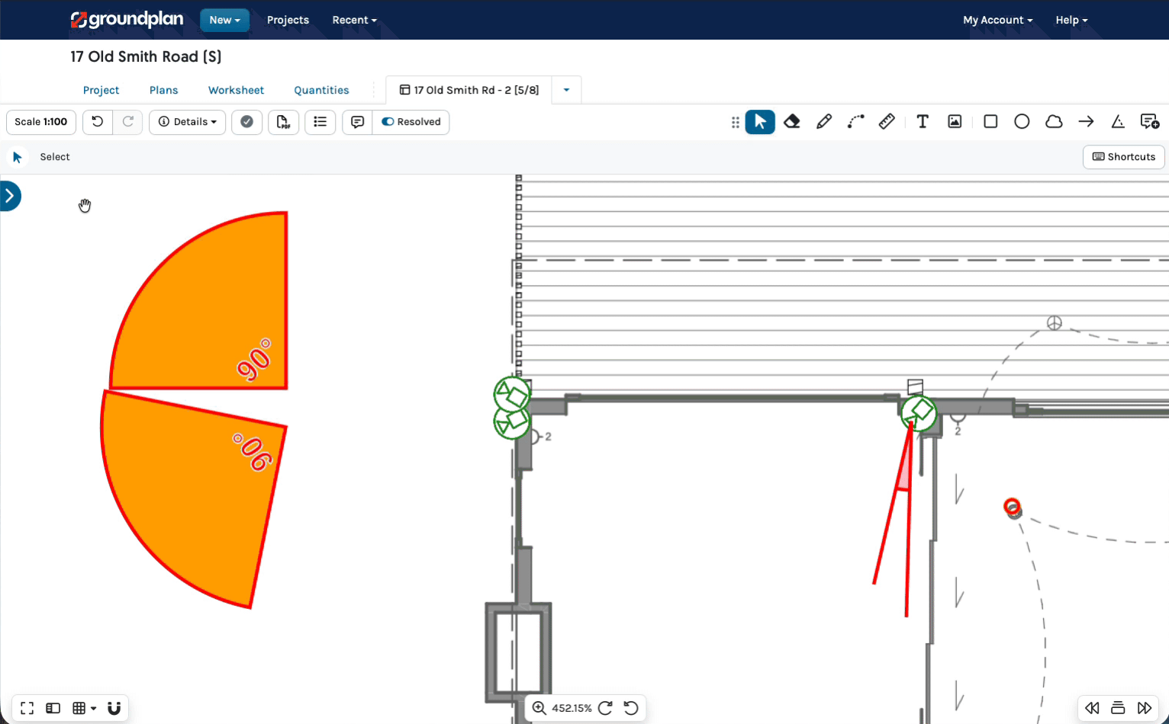Expand the New dropdown menu

(x=224, y=20)
